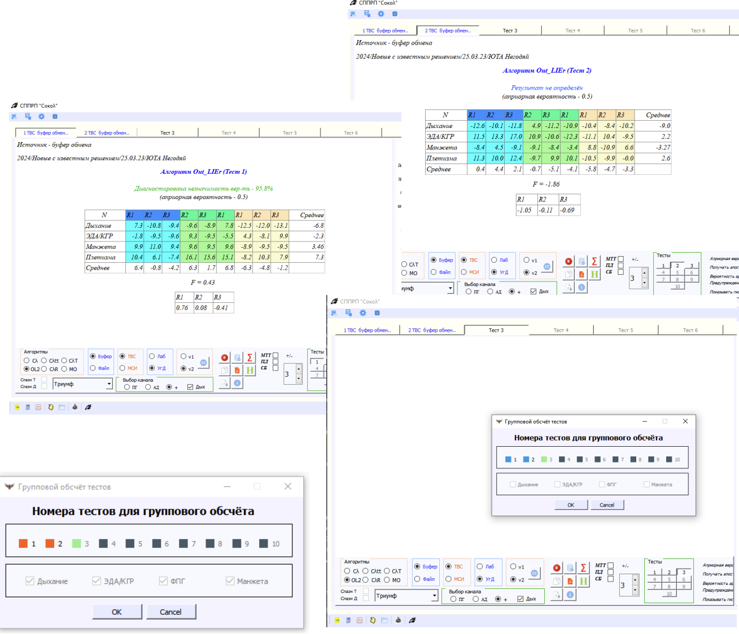The width and height of the screenshot is (739, 634).
Task: Click OK in the large group calculation dialog
Action: coord(116,612)
